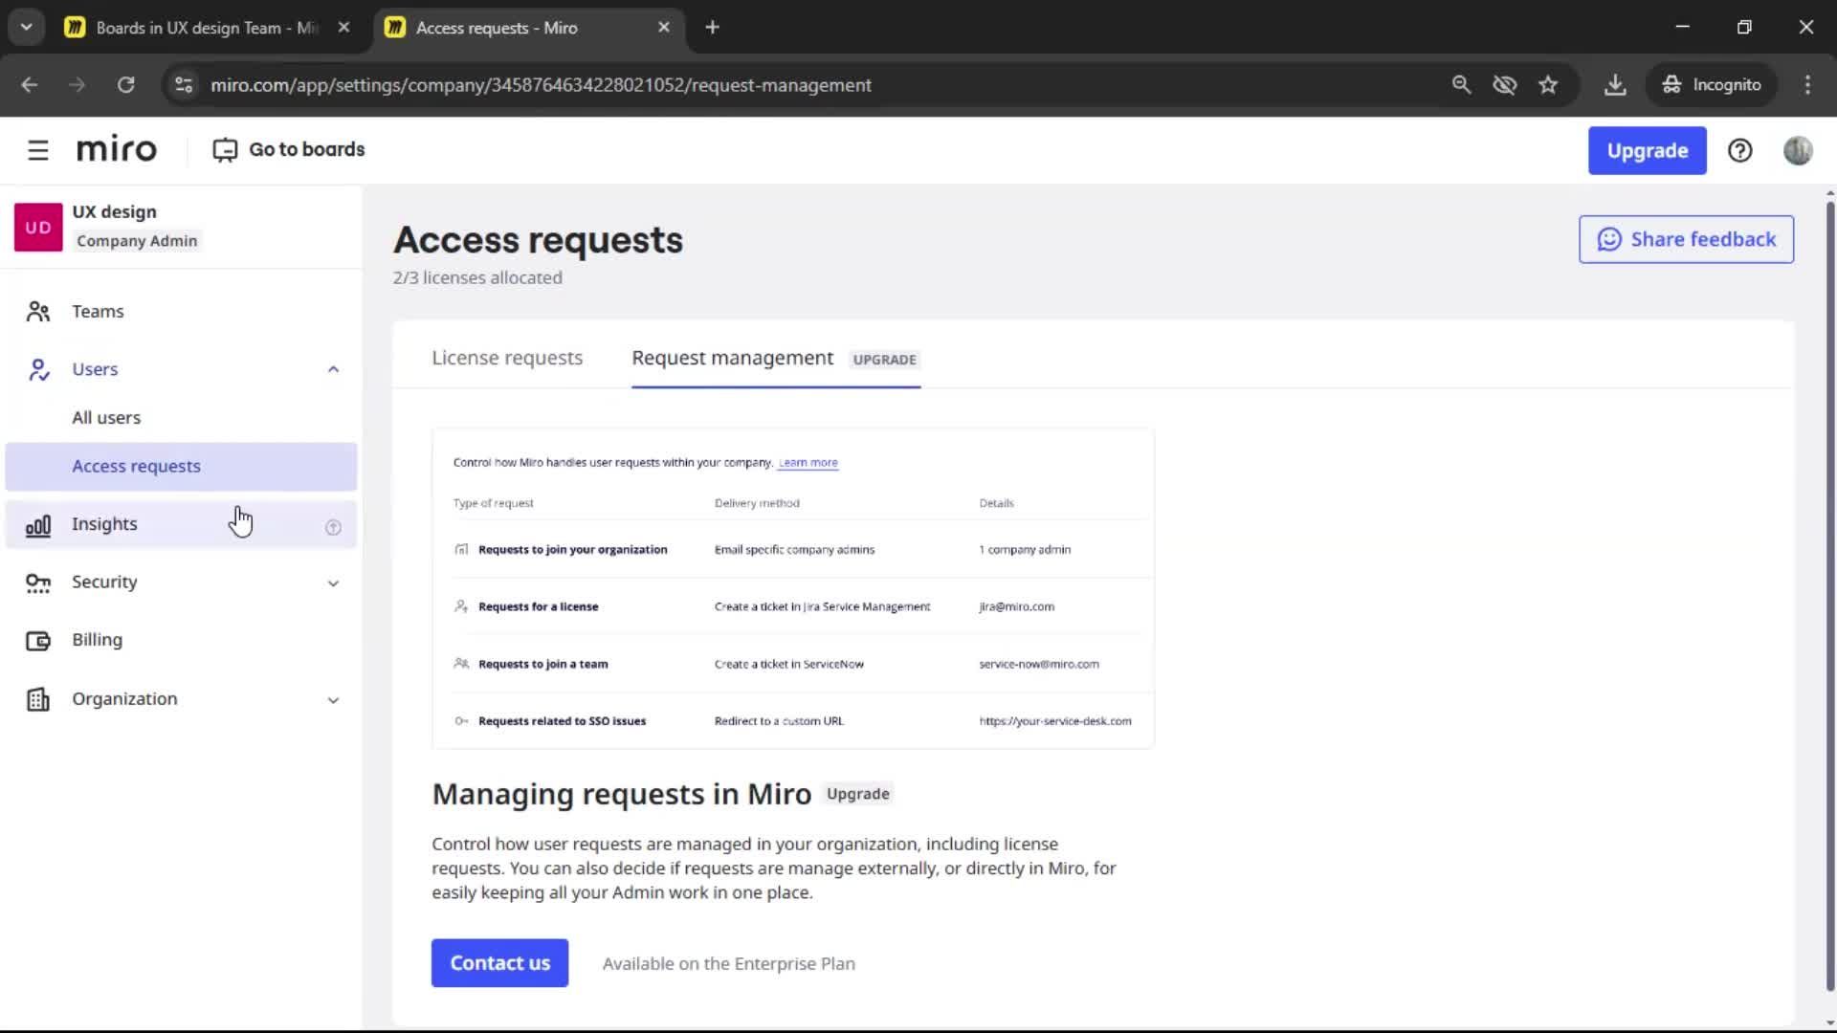Open the Chrome three-dot menu

click(1807, 85)
